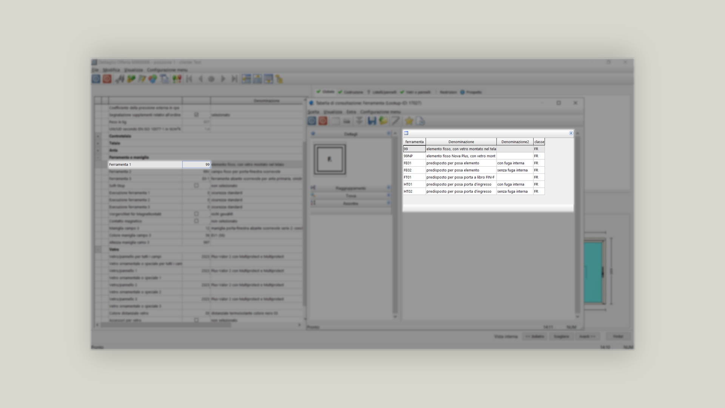Click the favorites star icon in the lookup toolbar
The width and height of the screenshot is (725, 408).
click(409, 121)
